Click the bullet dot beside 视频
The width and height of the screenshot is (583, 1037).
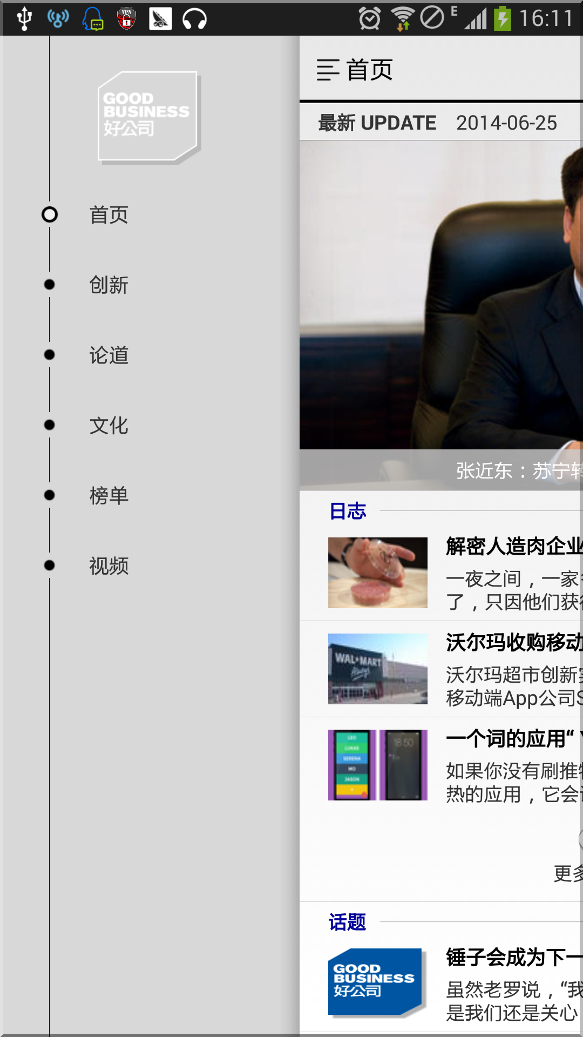coord(49,565)
